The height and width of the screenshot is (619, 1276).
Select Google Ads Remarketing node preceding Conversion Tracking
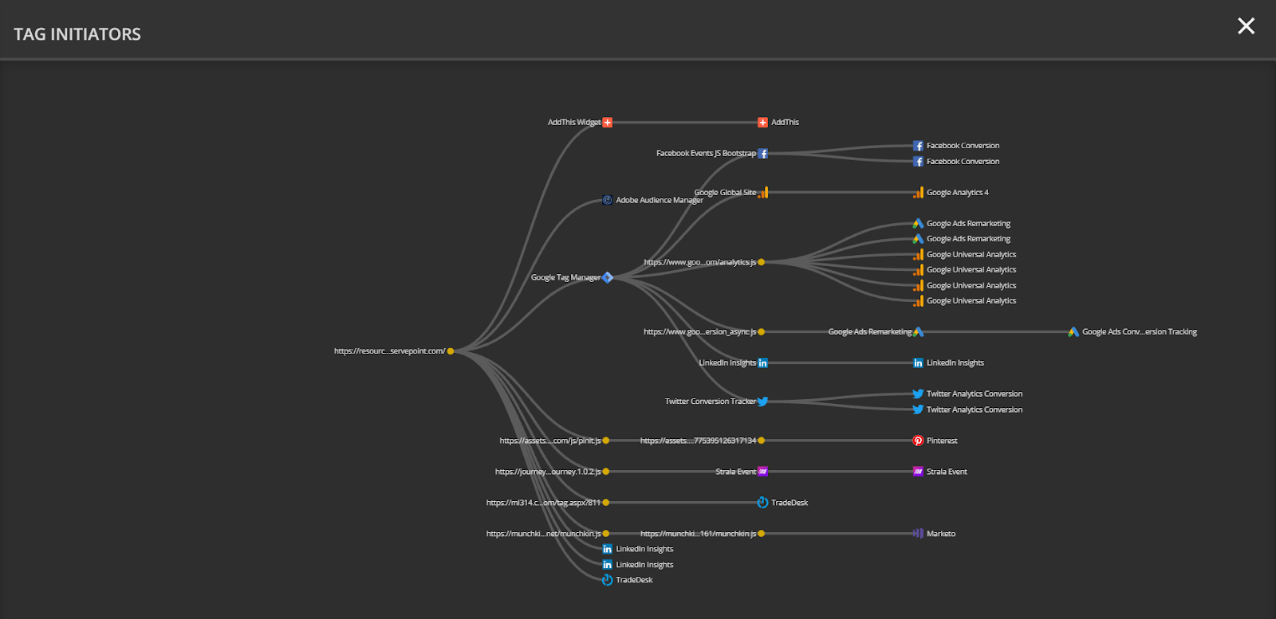point(919,332)
